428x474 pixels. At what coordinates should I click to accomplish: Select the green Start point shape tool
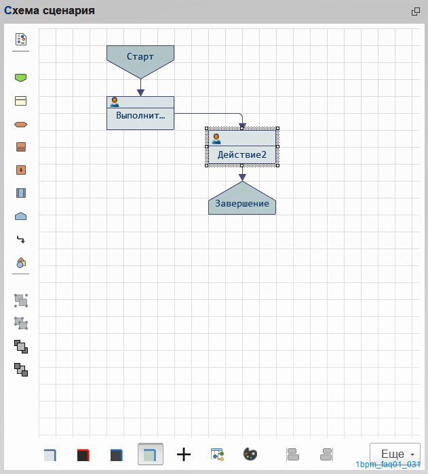coord(20,78)
